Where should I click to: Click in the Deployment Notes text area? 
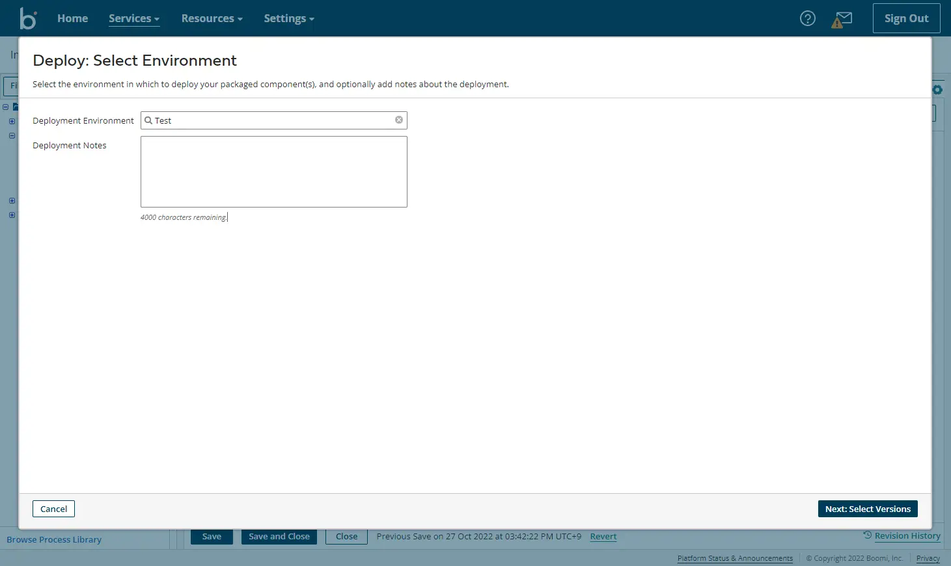pyautogui.click(x=274, y=172)
